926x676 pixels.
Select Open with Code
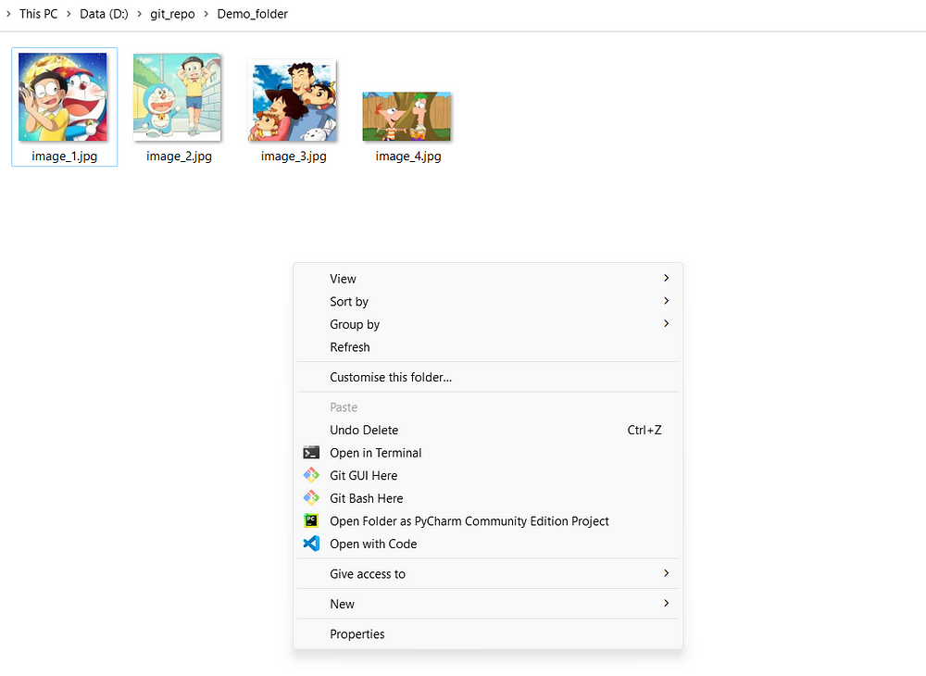(x=488, y=544)
